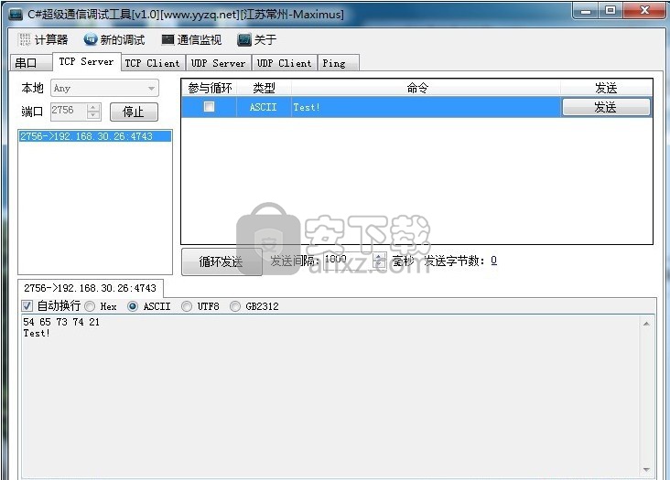Click the Test! command cell
This screenshot has height=480, width=670.
[x=426, y=107]
